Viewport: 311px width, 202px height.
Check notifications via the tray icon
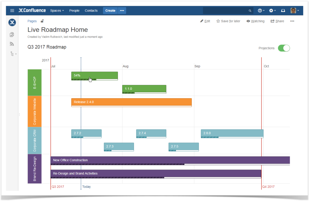[282, 10]
